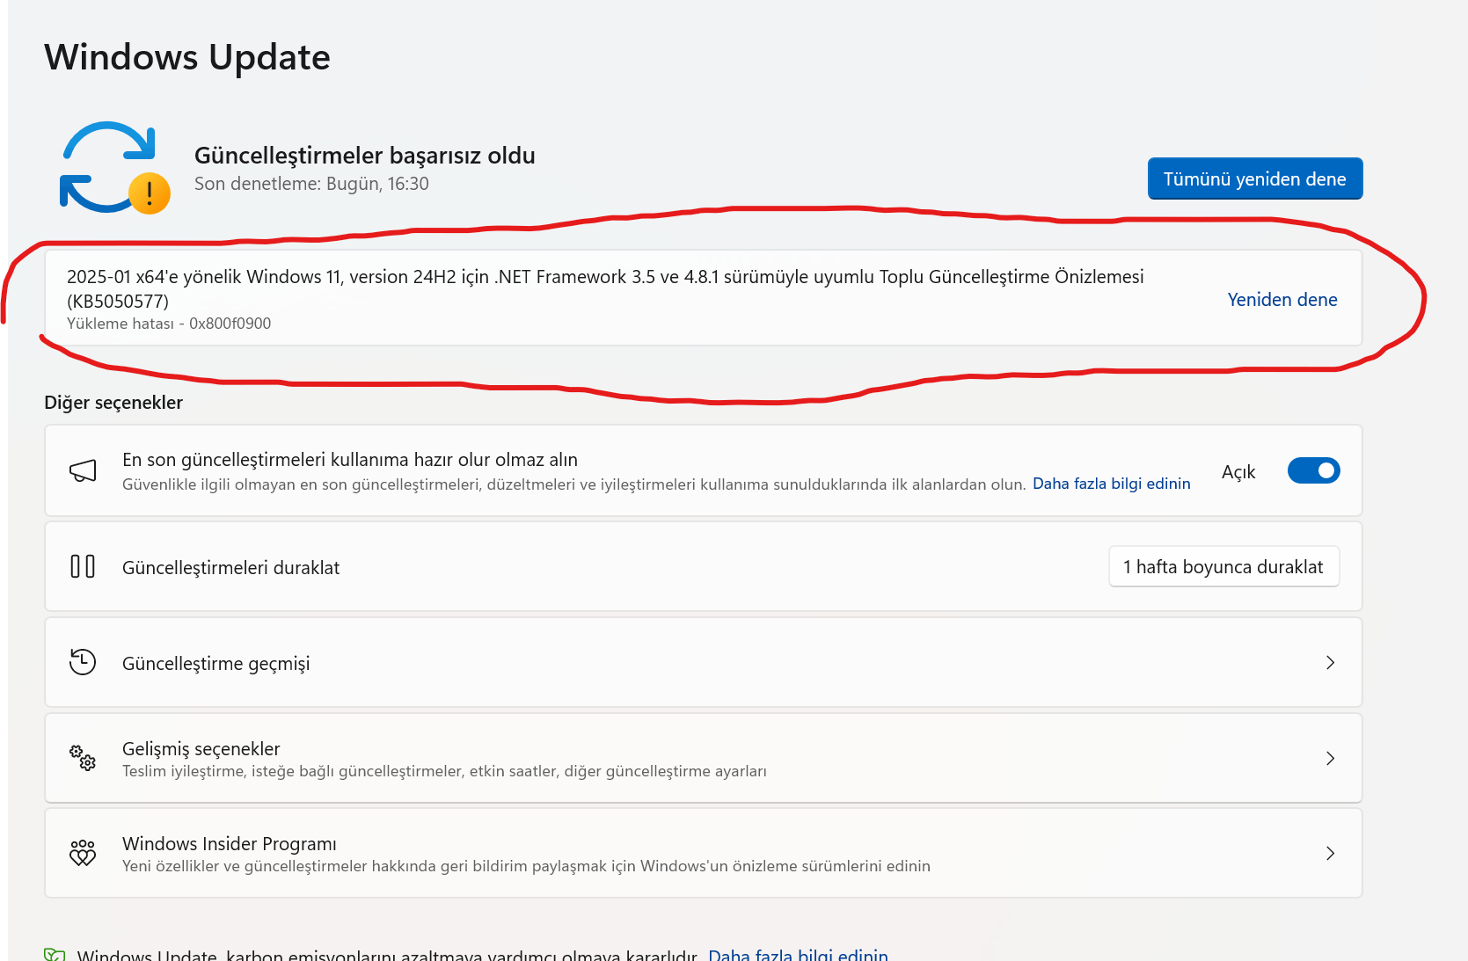Click the 'Yeni özellikler ve güncelleştirmeler' Insider description
The image size is (1468, 961).
click(x=526, y=866)
